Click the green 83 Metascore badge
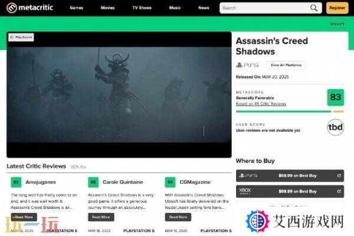The width and height of the screenshot is (354, 236). [335, 97]
